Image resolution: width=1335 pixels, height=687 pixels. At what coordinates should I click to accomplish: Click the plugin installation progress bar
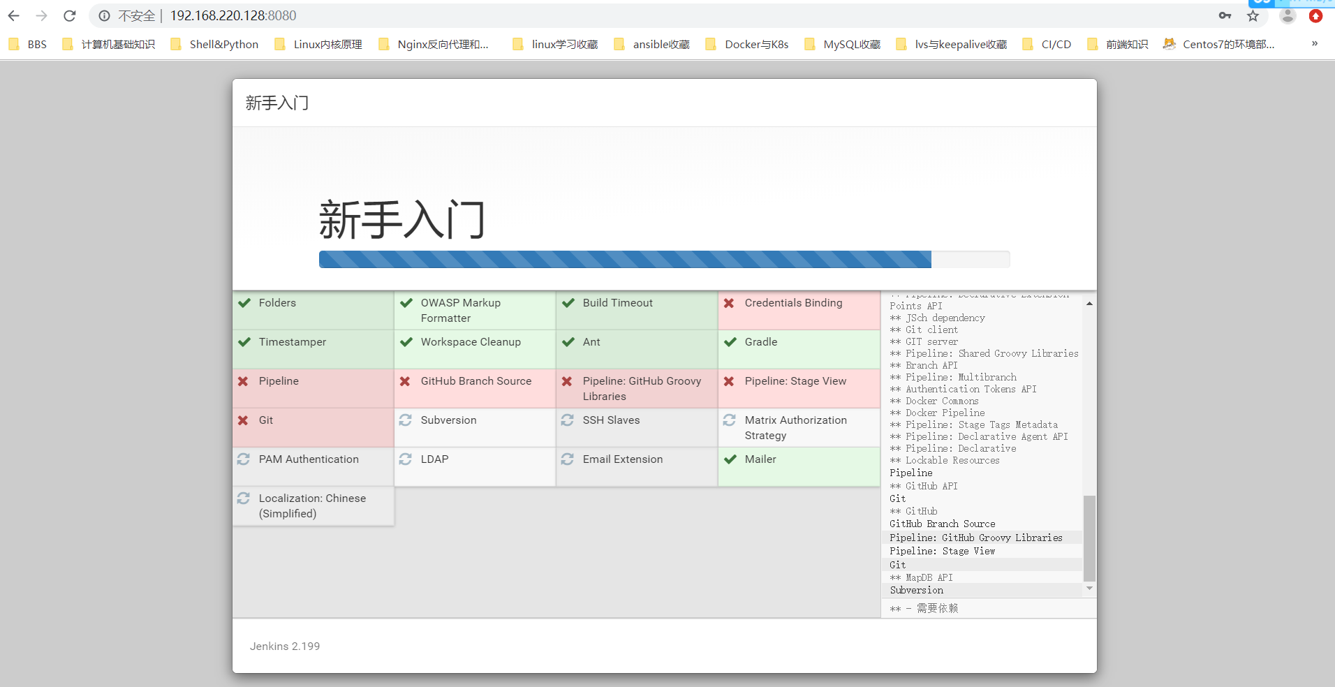tap(664, 259)
